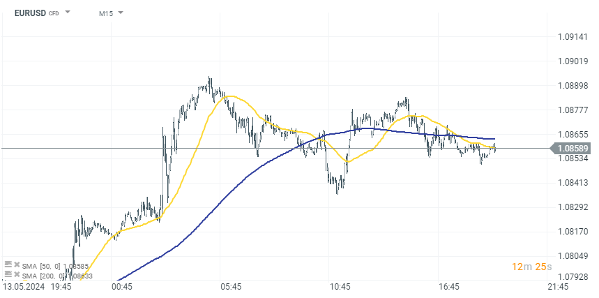
Task: Delete the SMA 200 indicator with X
Action: coord(17,276)
